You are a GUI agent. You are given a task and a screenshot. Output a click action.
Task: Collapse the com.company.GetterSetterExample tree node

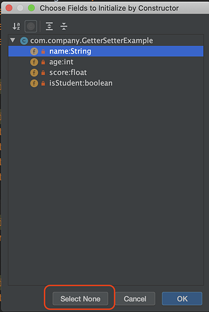[13, 41]
